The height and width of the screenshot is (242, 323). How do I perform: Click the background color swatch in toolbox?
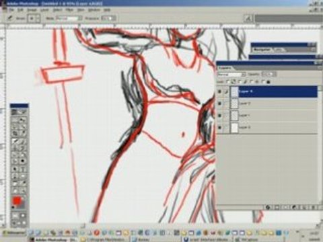click(x=22, y=205)
